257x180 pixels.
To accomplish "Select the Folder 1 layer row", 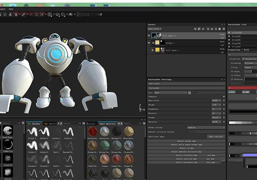I will pos(186,43).
